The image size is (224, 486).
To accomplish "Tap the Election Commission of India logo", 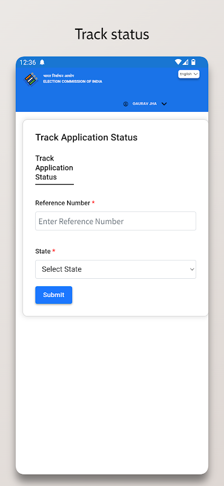I will pos(31,80).
